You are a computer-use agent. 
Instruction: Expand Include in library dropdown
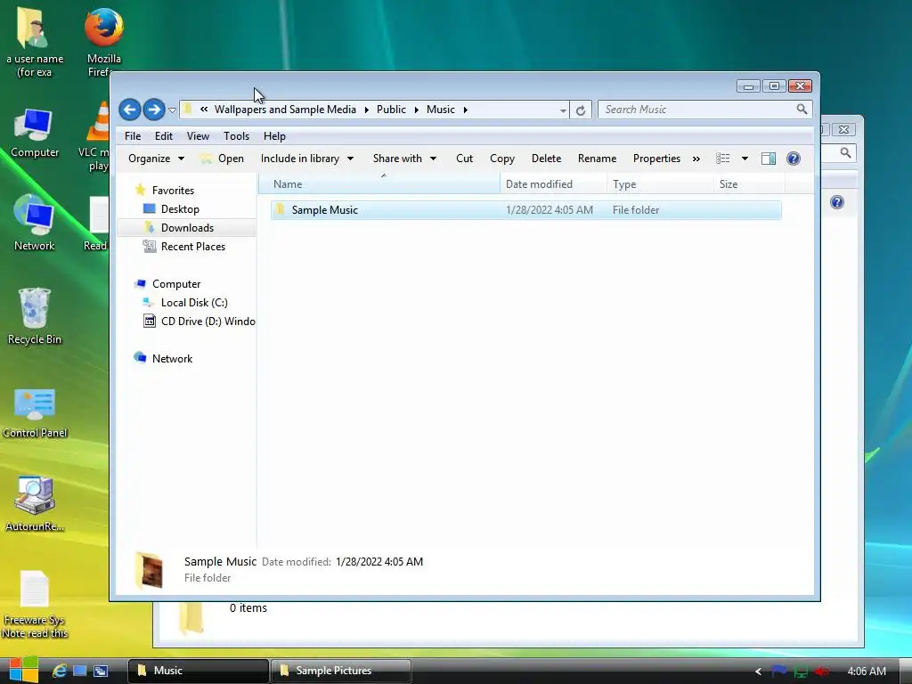point(307,159)
